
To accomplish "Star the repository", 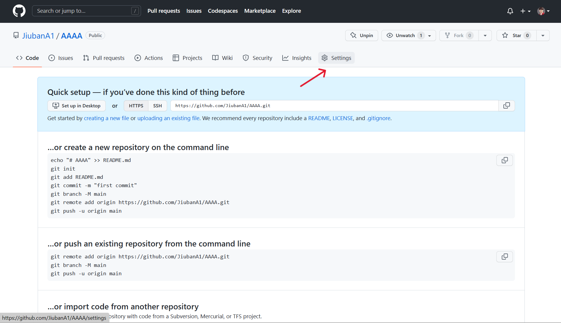I will click(x=516, y=36).
